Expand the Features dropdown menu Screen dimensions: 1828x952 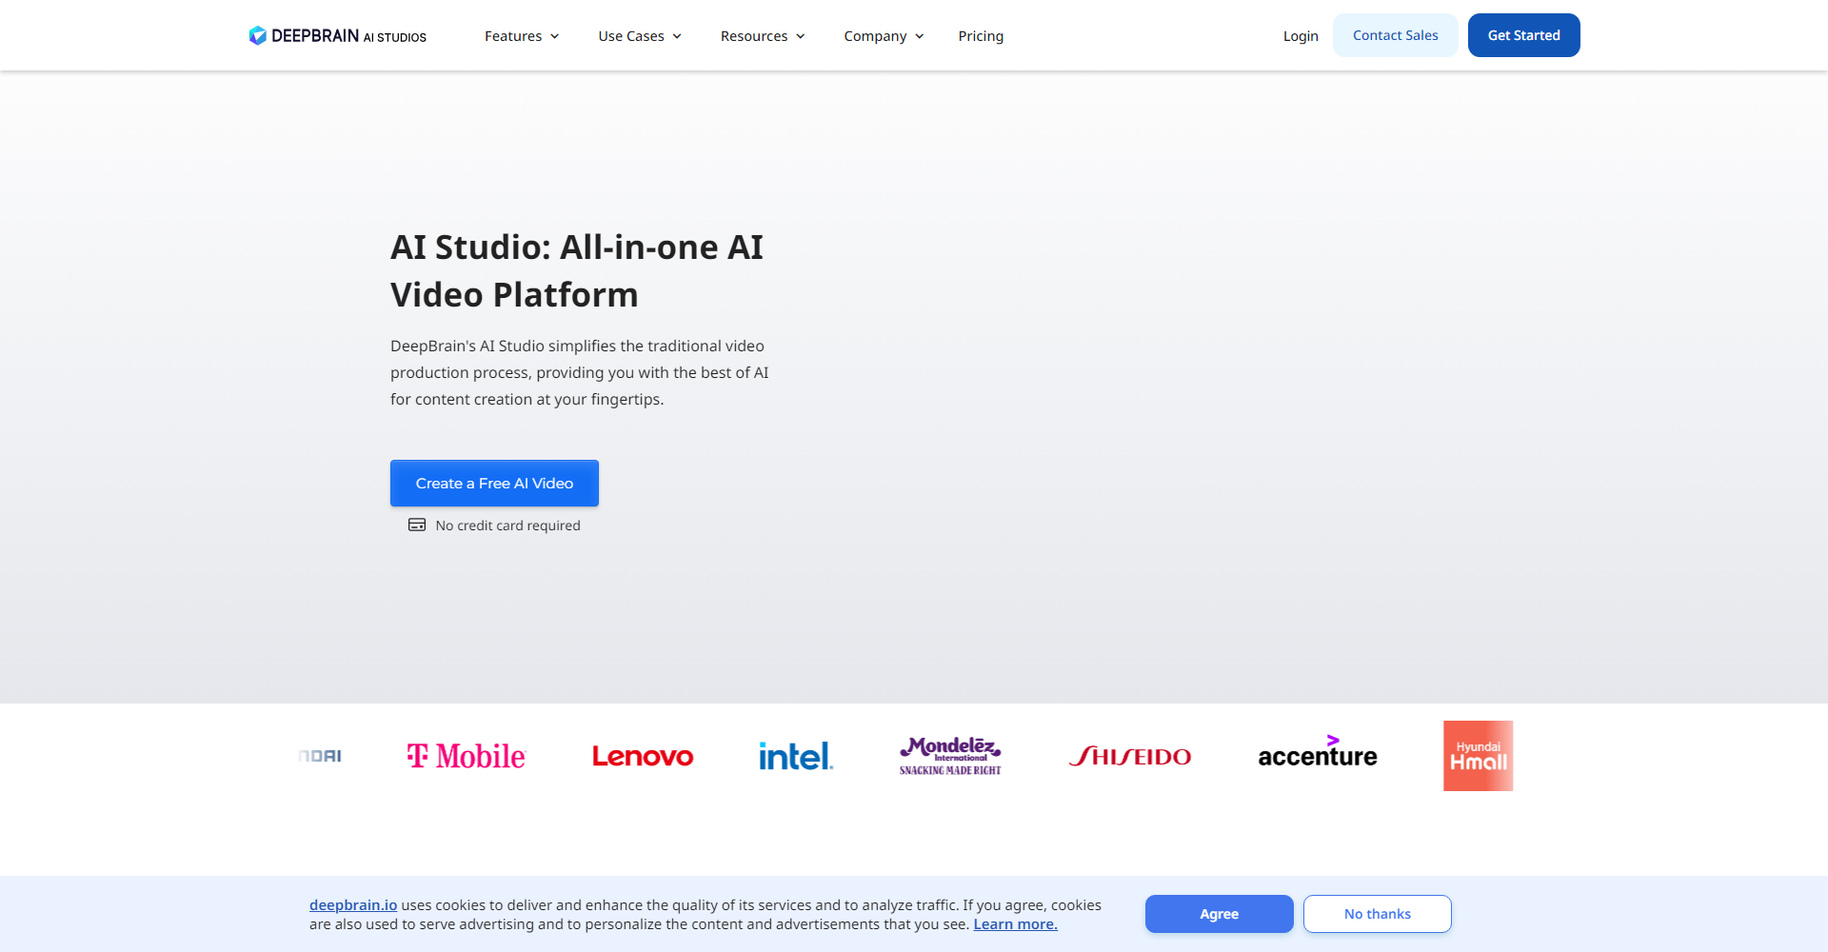pos(521,35)
